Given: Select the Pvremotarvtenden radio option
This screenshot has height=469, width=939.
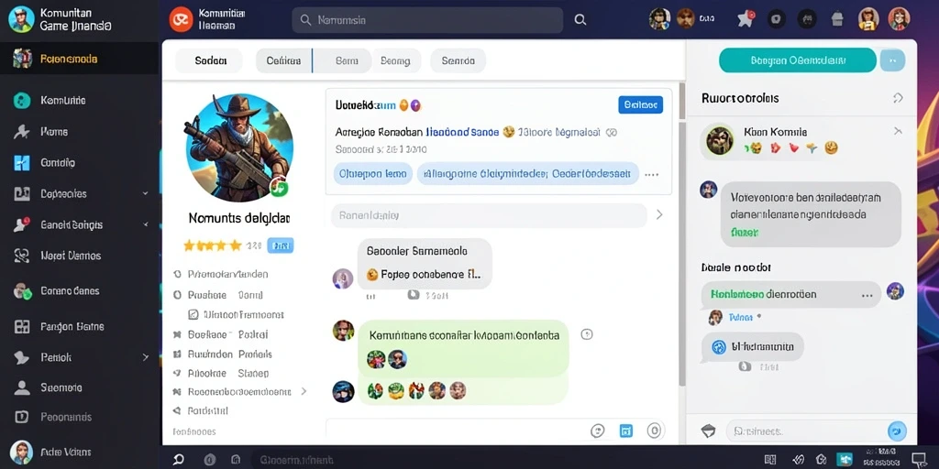Looking at the screenshot, I should [177, 274].
